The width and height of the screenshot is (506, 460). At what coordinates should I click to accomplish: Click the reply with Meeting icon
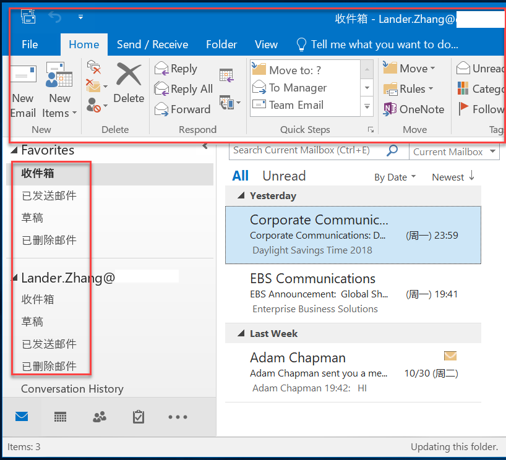226,75
